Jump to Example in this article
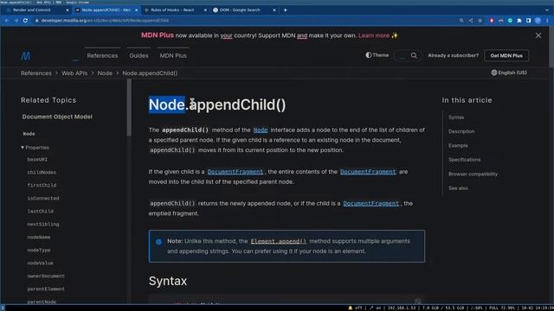The width and height of the screenshot is (554, 311). point(458,146)
